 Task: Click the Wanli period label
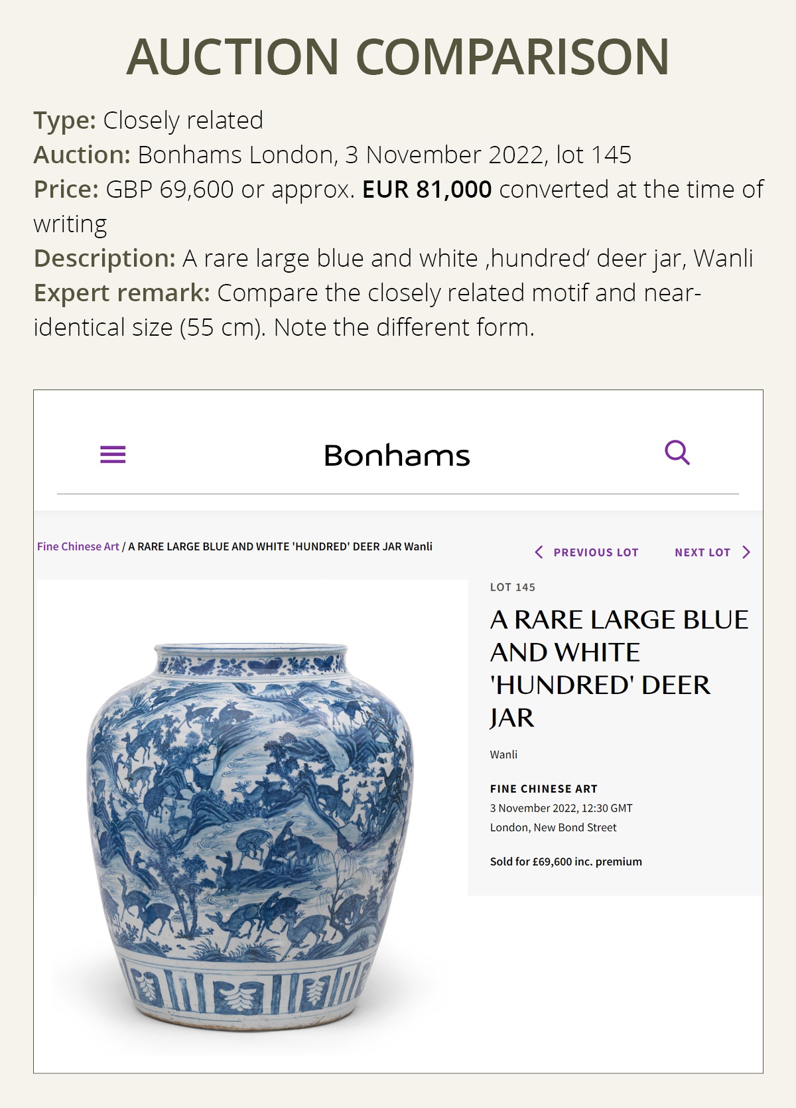tap(503, 754)
